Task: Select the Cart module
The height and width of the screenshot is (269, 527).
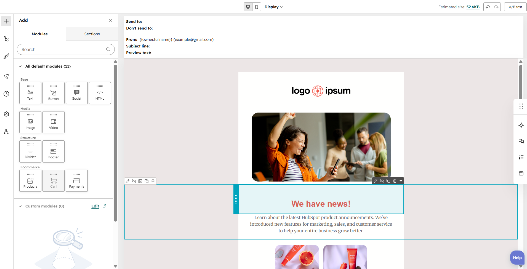Action: 54,181
